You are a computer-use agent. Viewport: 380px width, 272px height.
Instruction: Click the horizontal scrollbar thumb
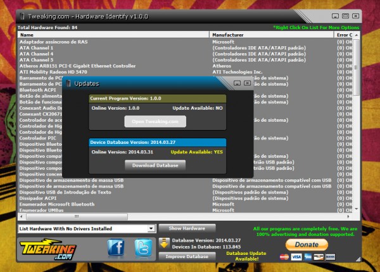77,216
